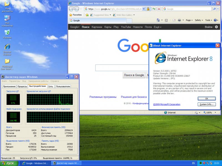222x166 pixels.
Task: Click the Поиск в Google button
Action: pos(134,75)
